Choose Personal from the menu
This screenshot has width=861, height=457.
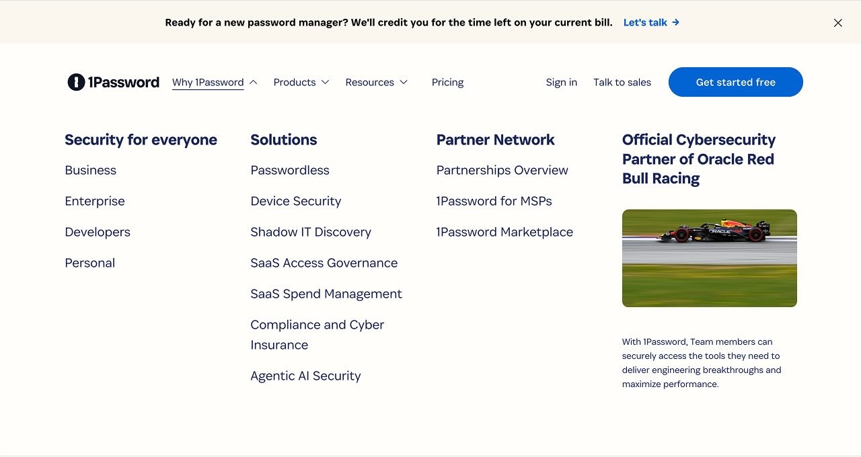coord(89,263)
